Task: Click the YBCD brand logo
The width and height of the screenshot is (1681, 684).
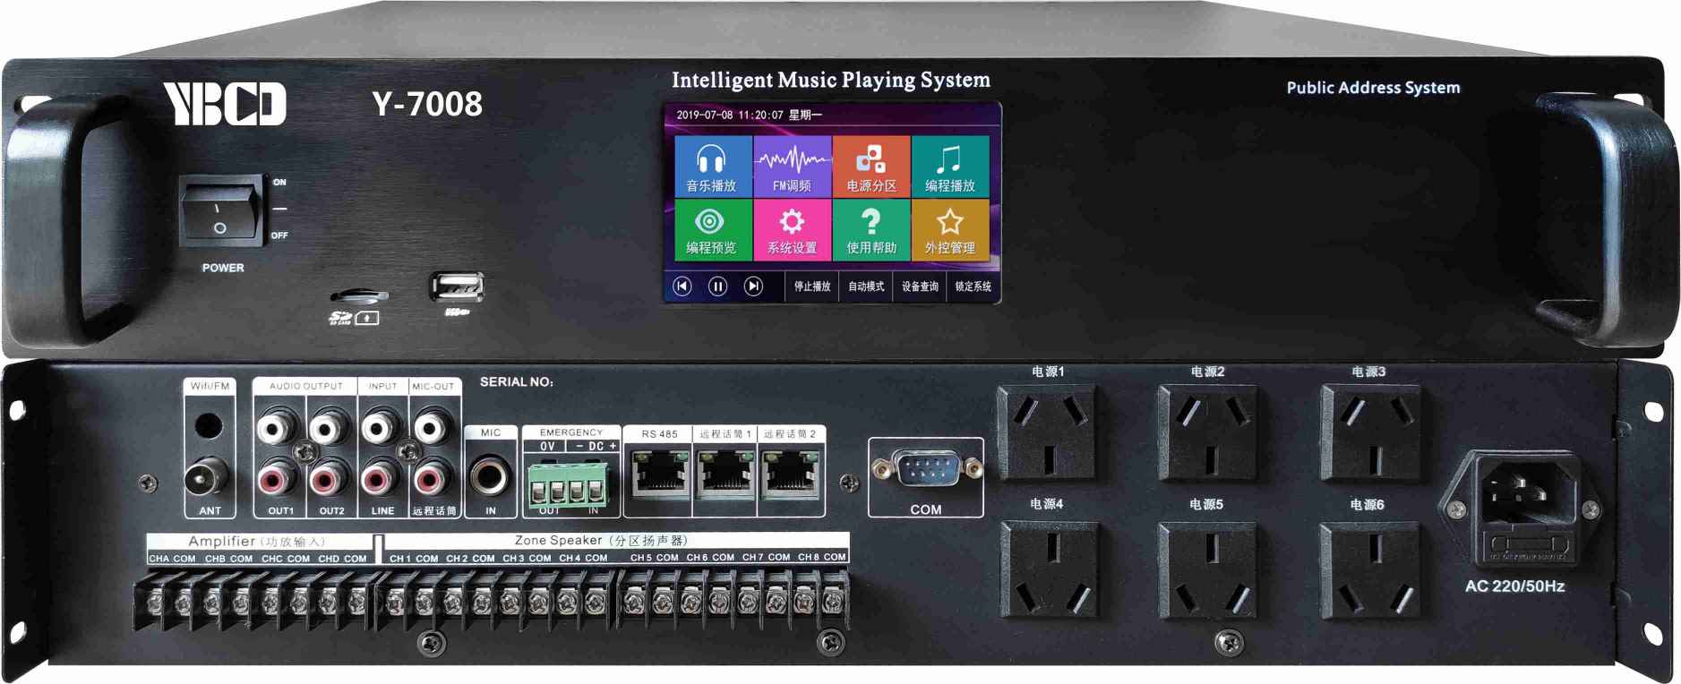Action: pos(225,104)
